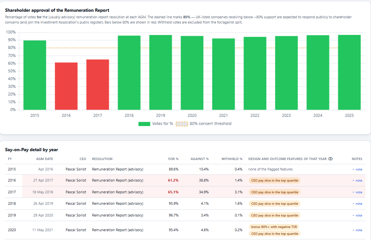Click the top quartile tag in FY 2016 row
371x240 pixels.
point(275,181)
